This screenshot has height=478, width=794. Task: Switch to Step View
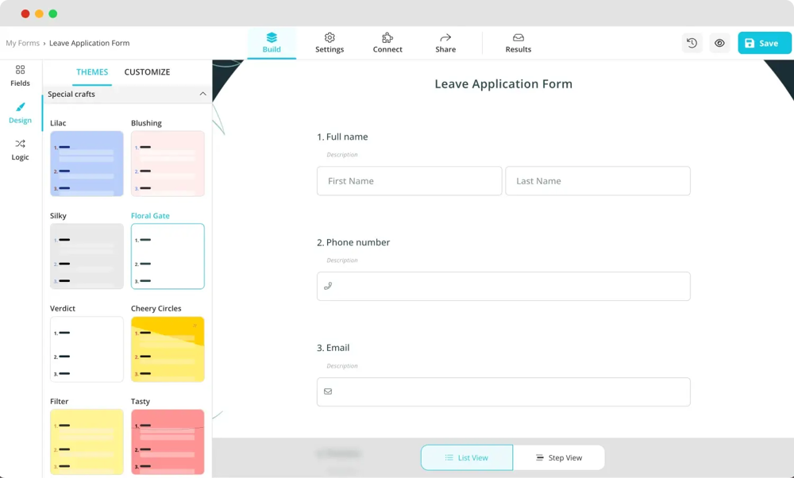(x=559, y=457)
